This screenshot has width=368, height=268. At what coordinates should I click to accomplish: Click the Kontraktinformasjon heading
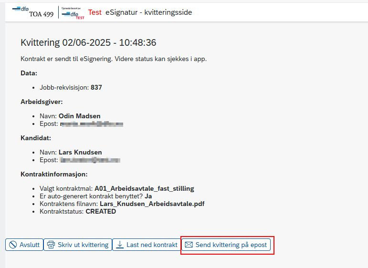54,174
